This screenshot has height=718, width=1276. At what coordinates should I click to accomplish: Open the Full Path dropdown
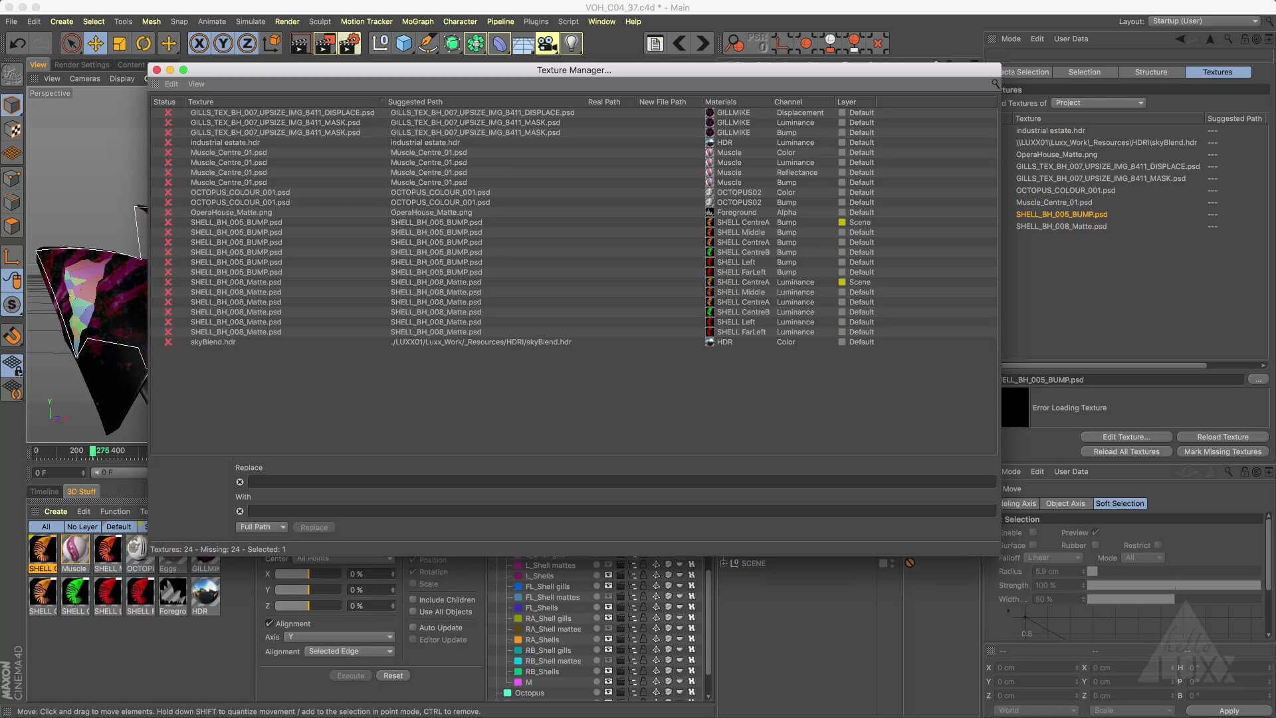click(262, 527)
